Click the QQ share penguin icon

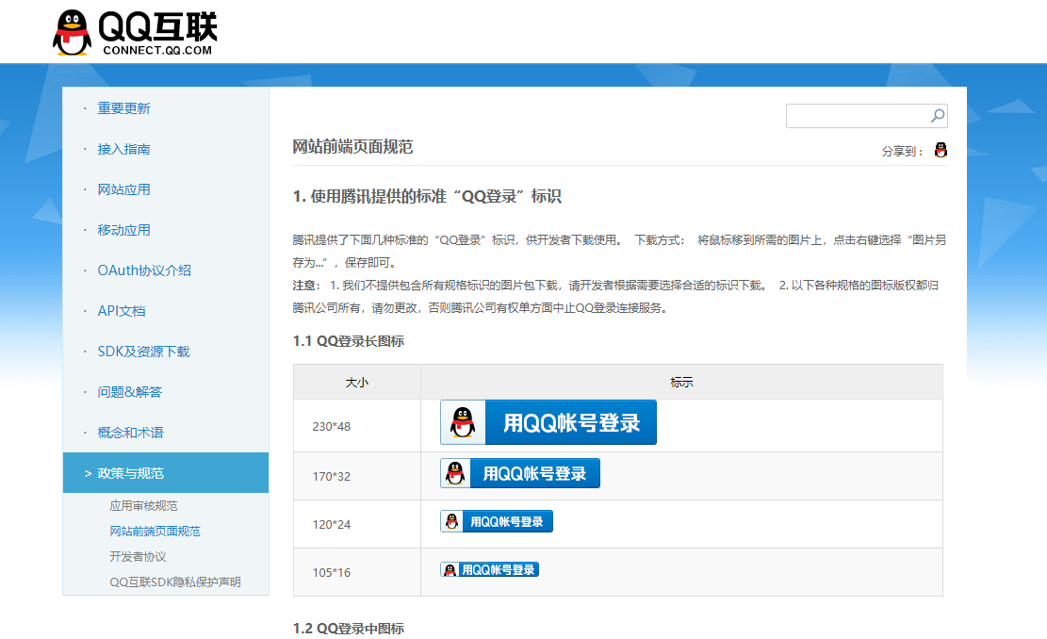[x=941, y=150]
